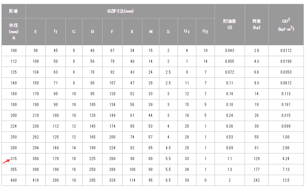Select the mass value 242 cell
307x188 pixels.
click(x=257, y=180)
